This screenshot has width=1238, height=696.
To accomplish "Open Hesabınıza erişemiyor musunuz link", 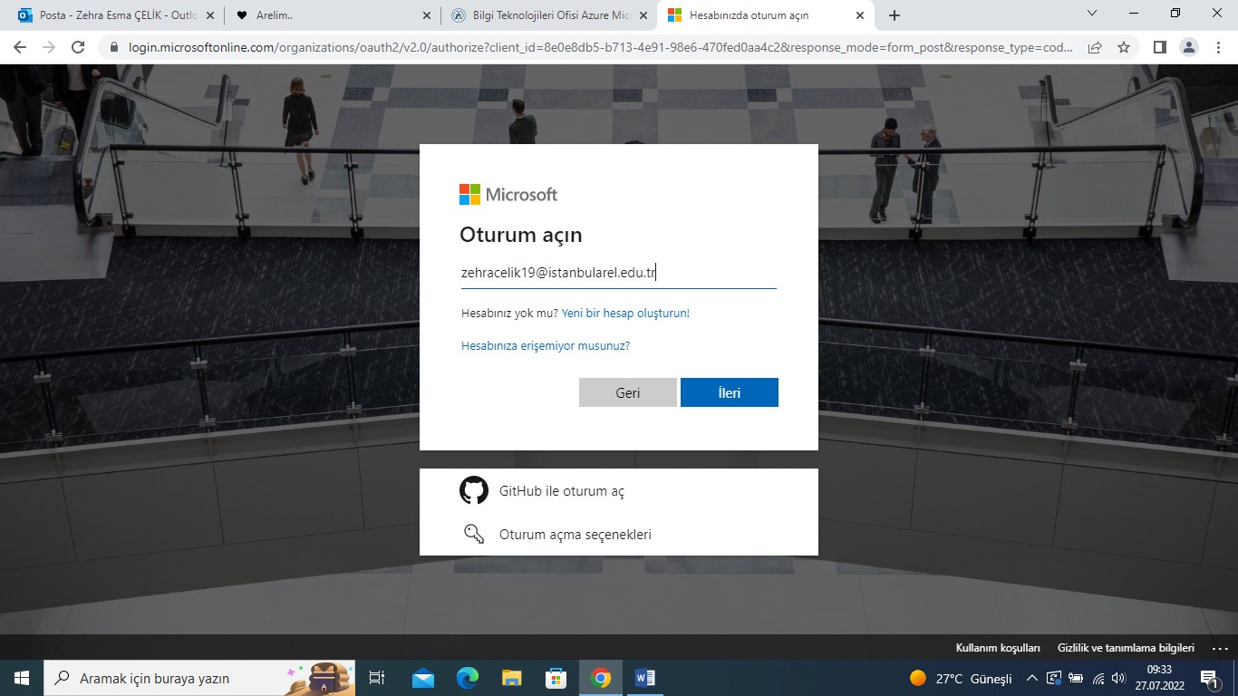I will tap(546, 345).
